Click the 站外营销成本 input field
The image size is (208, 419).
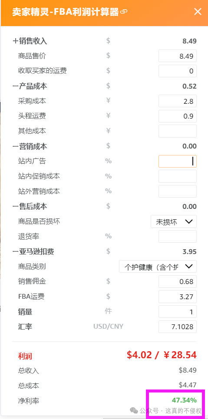178,191
